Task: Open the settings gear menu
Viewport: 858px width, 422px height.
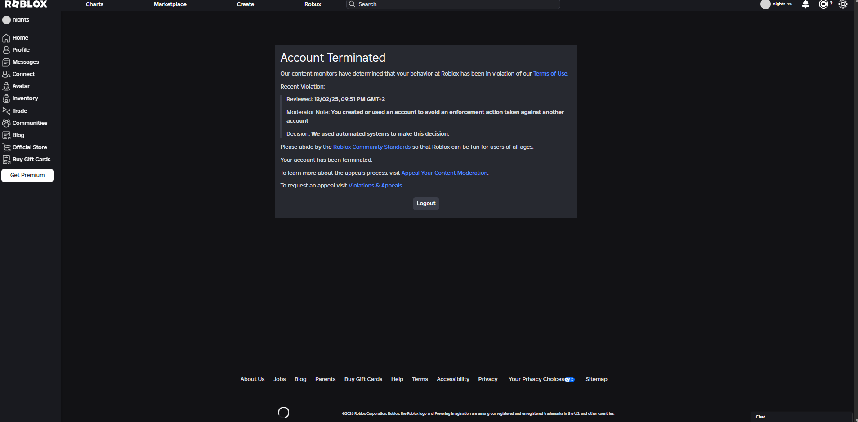Action: pos(843,4)
